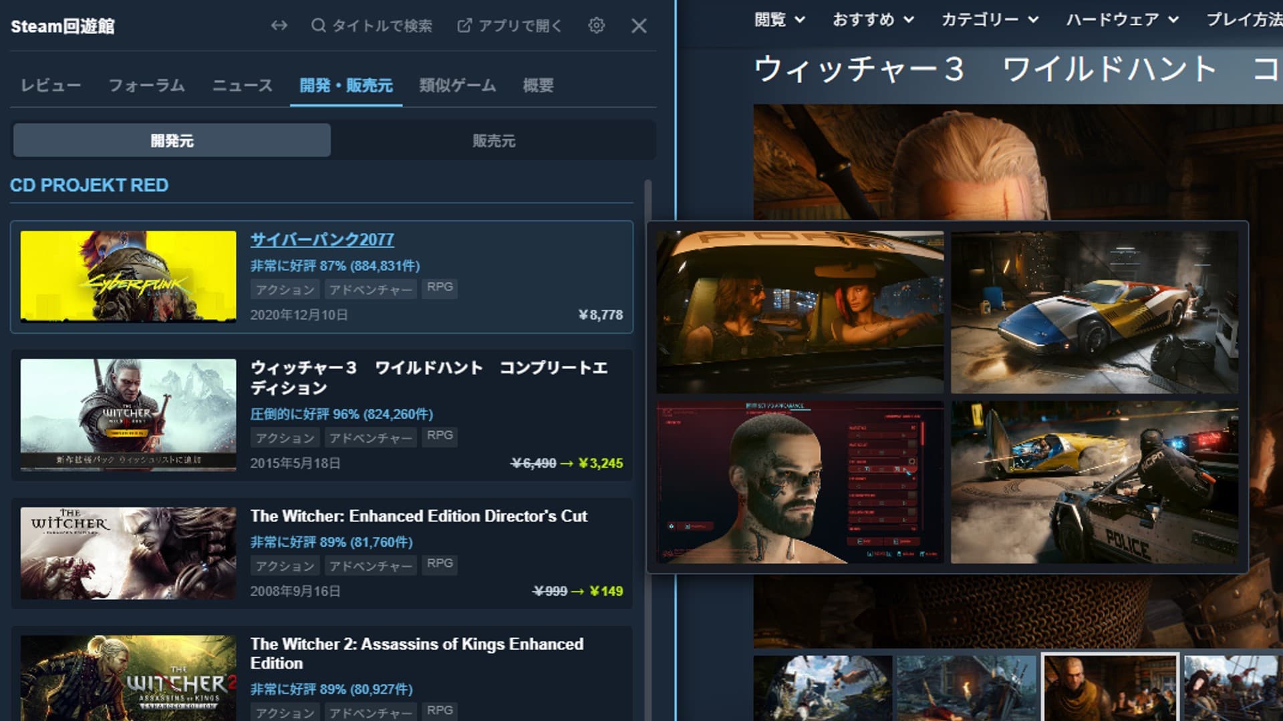Click the アクション tag under The Witcher: Enhanced Edition

pyautogui.click(x=285, y=565)
